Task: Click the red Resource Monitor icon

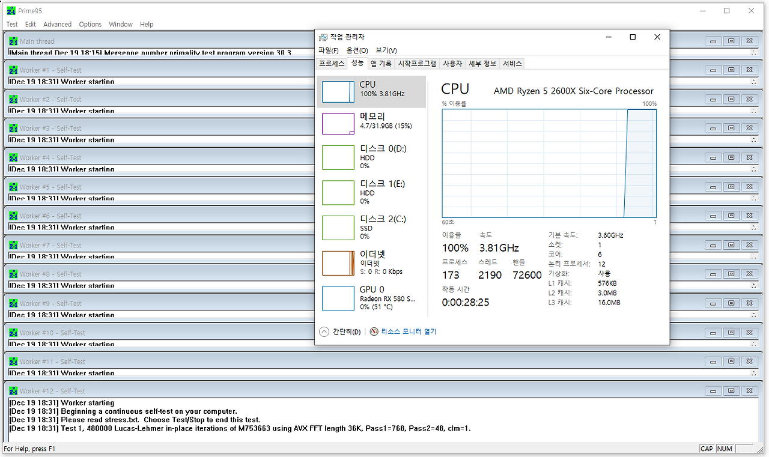Action: (373, 331)
